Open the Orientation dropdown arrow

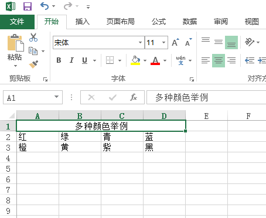(258, 42)
